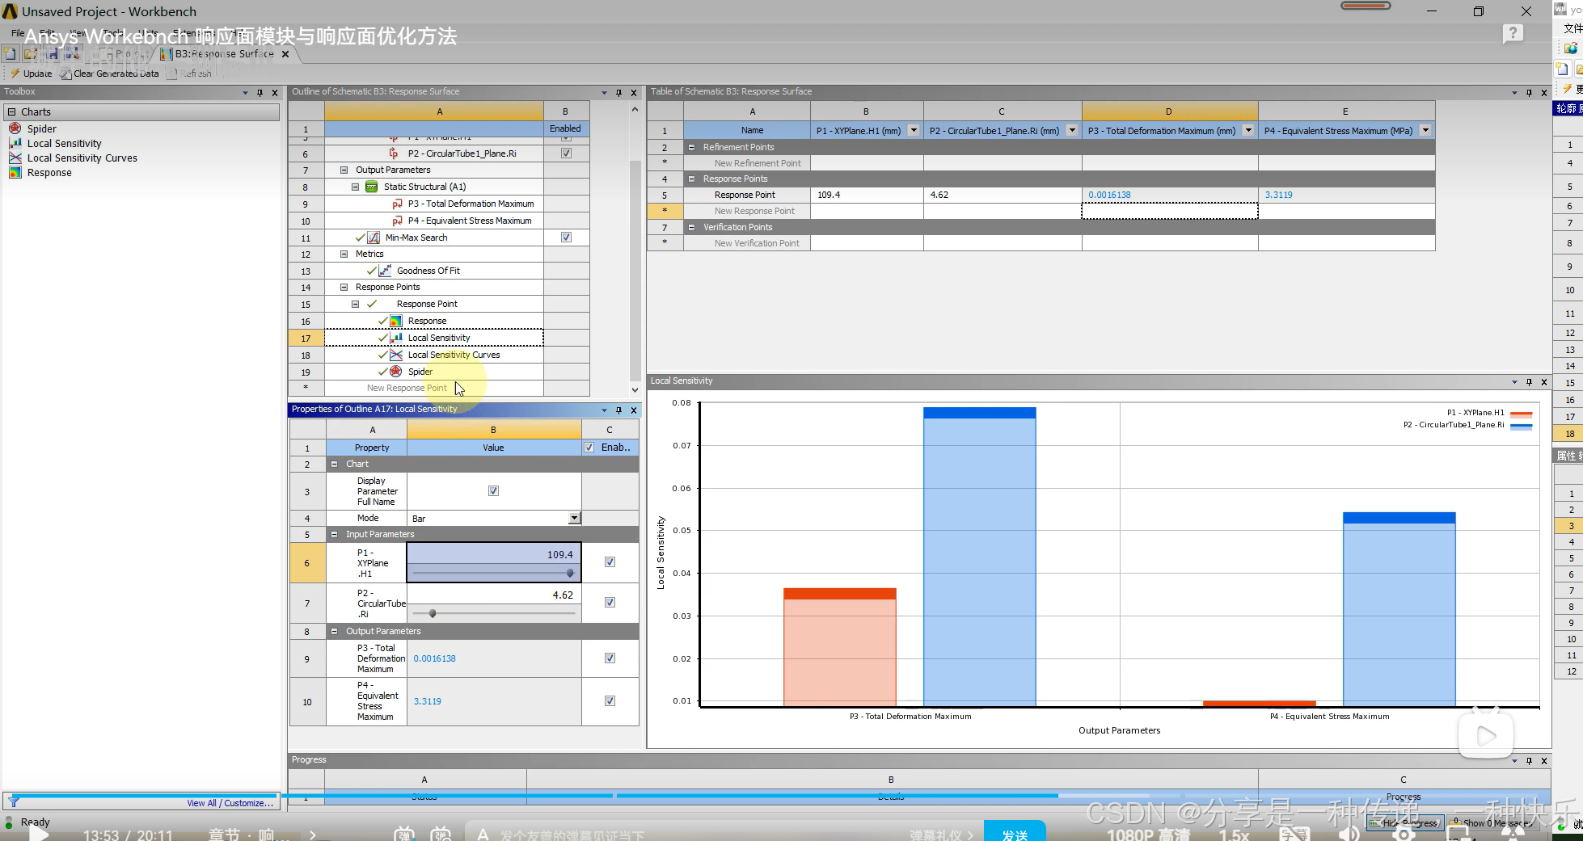
Task: Open P4 - Equivalent Stress column dropdown
Action: coord(1425,130)
